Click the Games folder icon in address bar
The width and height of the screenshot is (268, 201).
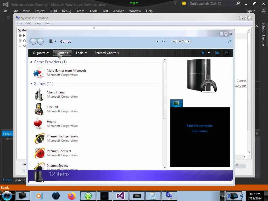click(51, 41)
